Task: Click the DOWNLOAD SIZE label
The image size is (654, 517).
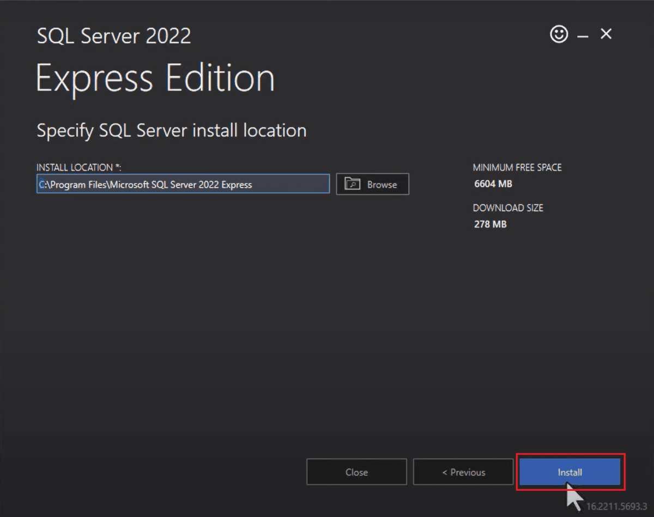Action: coord(507,208)
